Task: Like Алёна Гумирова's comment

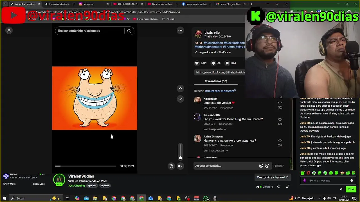Action: pyautogui.click(x=280, y=141)
